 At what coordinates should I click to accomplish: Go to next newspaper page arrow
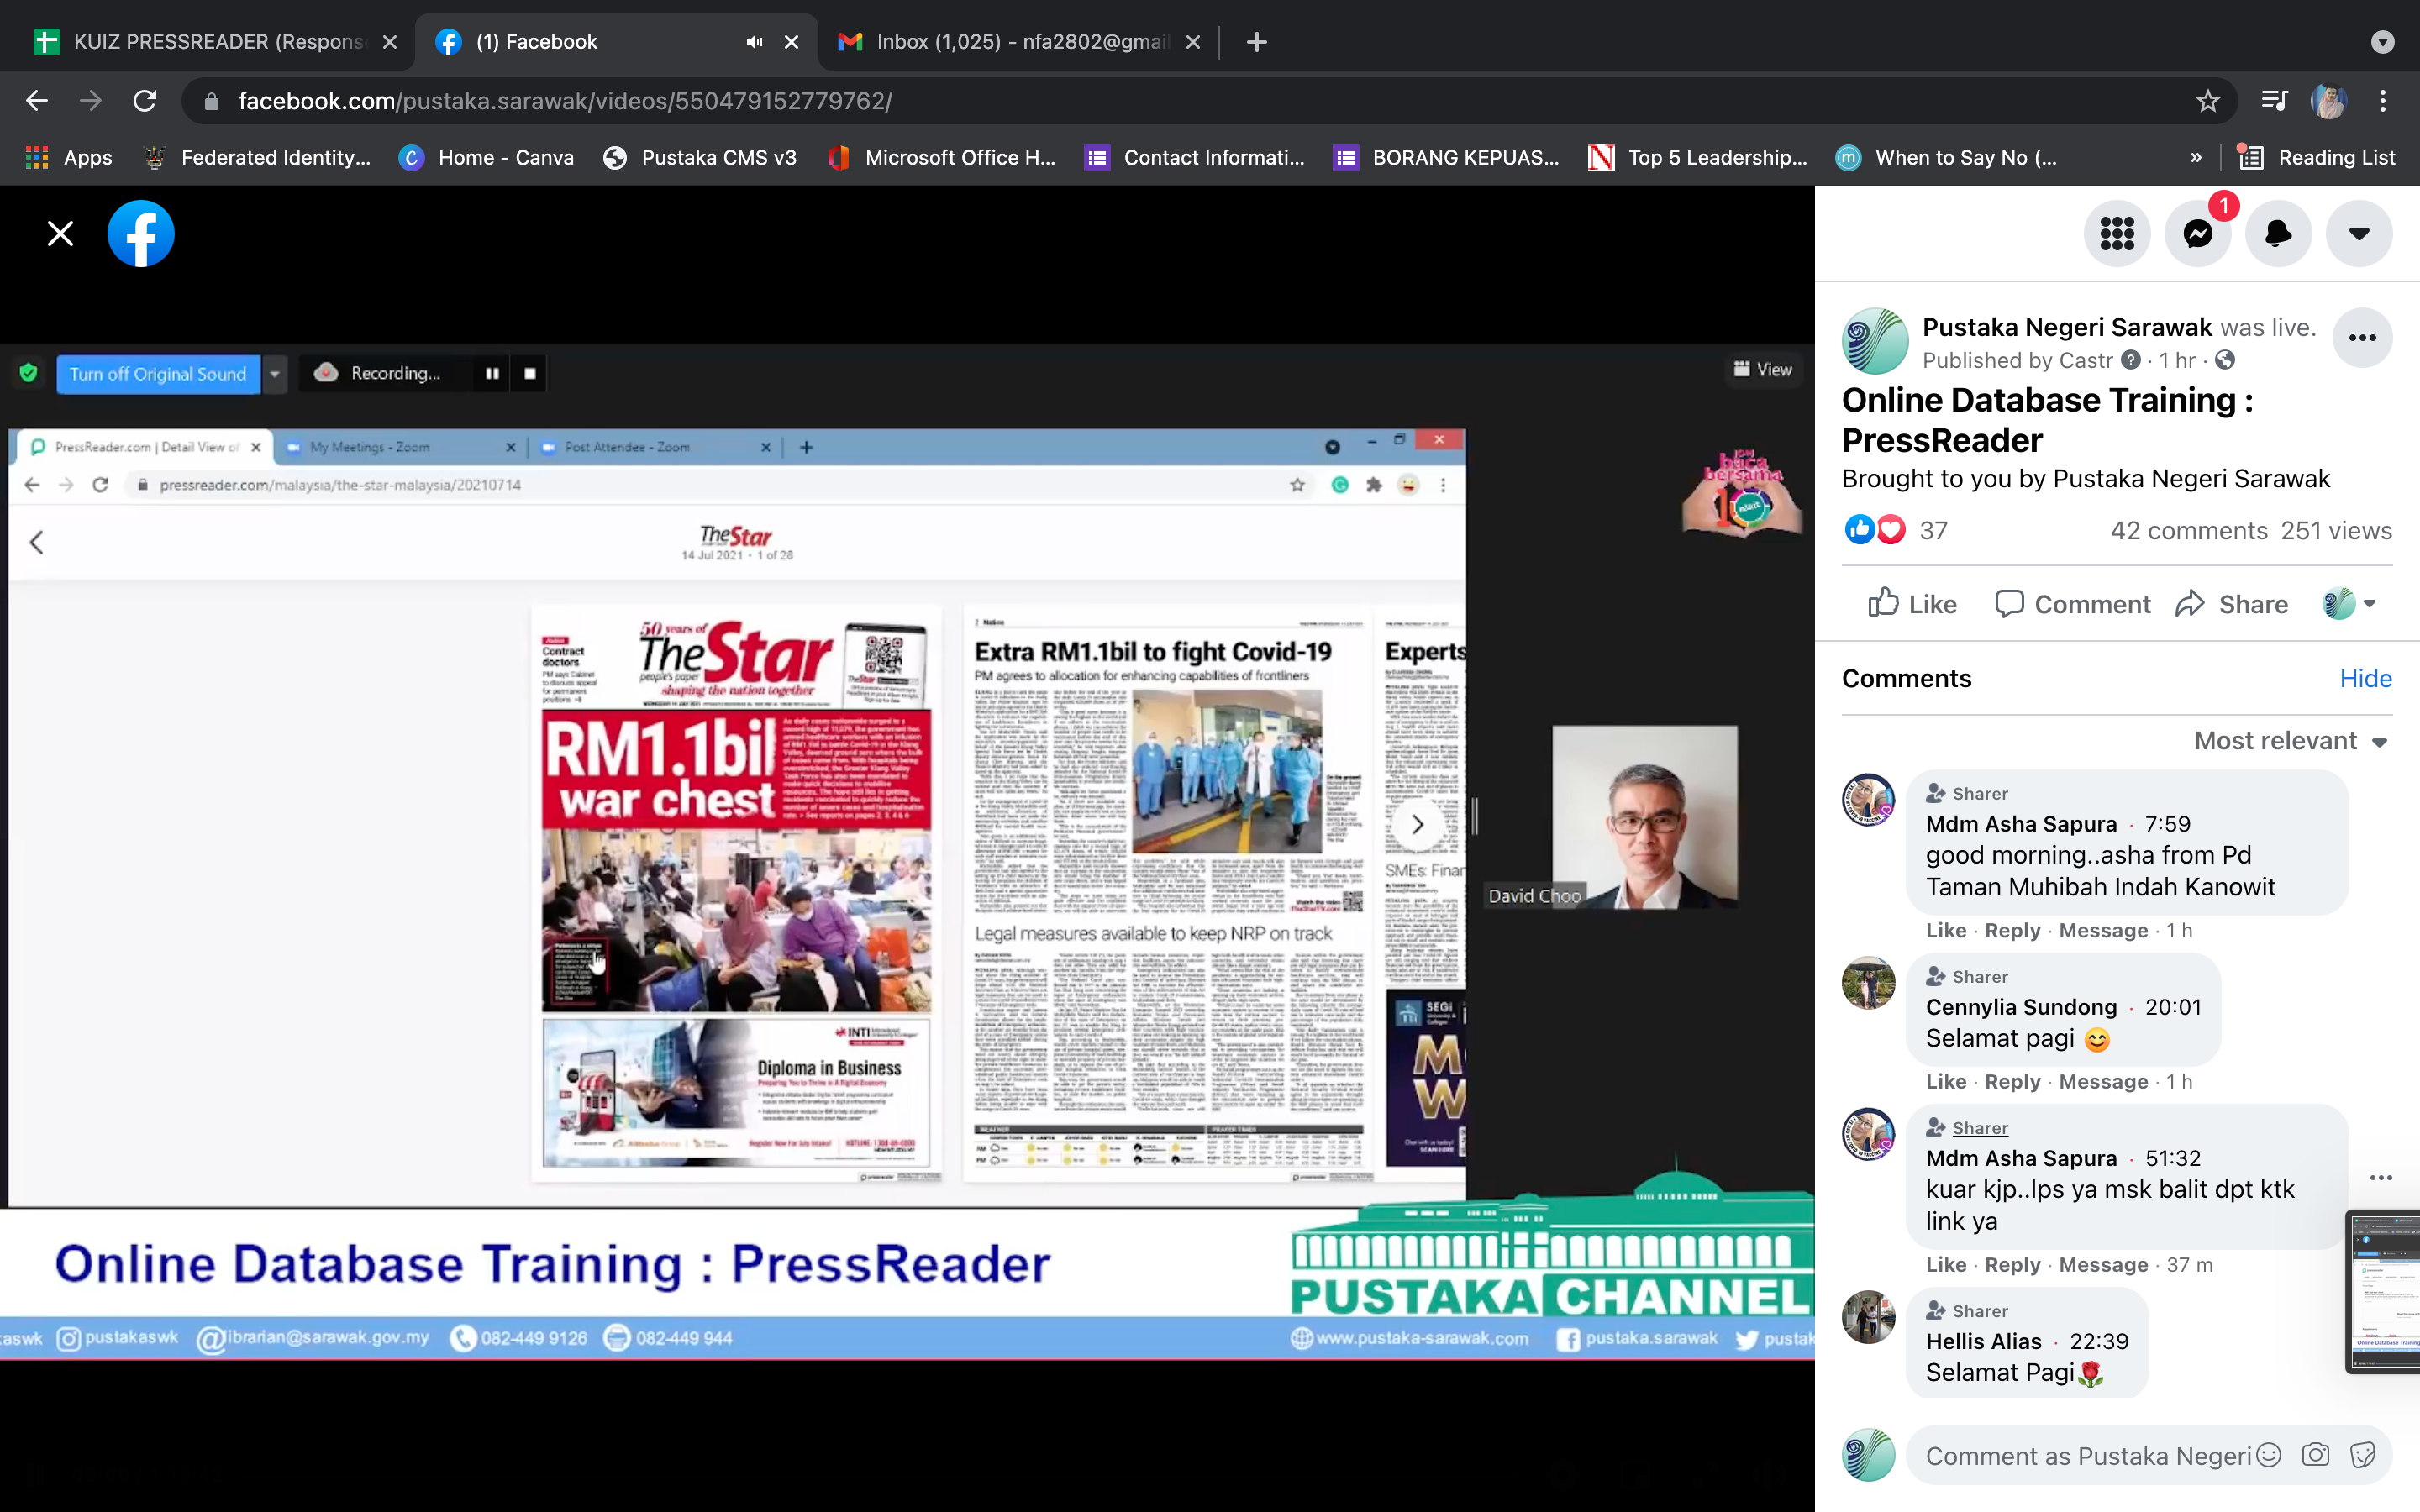coord(1417,824)
